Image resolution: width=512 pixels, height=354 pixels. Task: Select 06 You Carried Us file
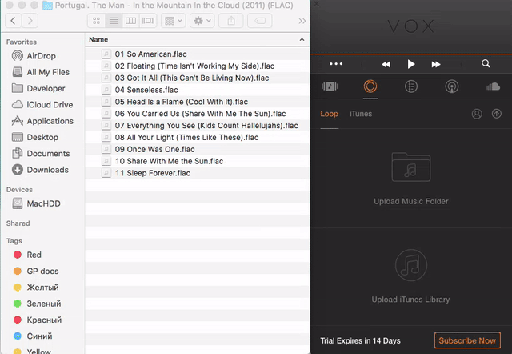[x=198, y=114]
